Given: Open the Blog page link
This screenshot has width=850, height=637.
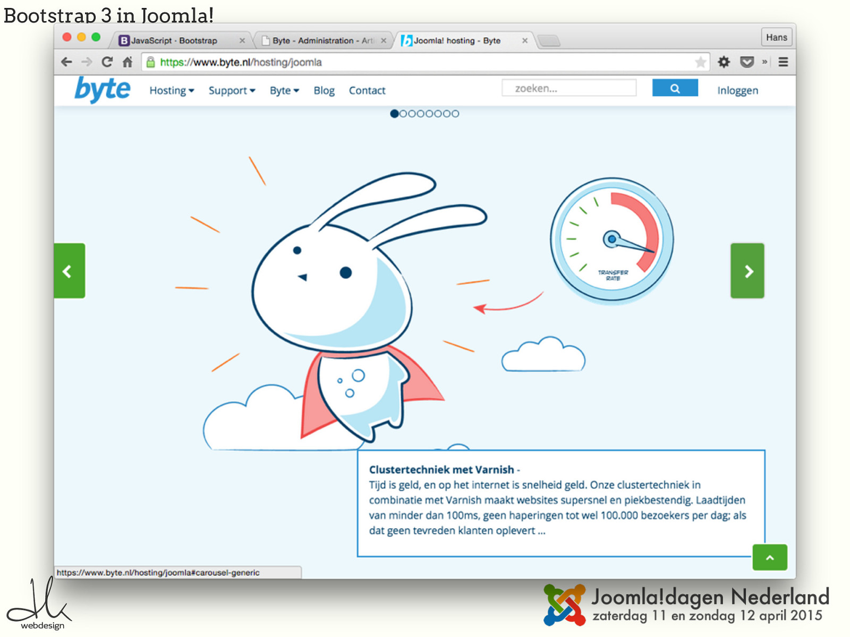Looking at the screenshot, I should click(324, 91).
